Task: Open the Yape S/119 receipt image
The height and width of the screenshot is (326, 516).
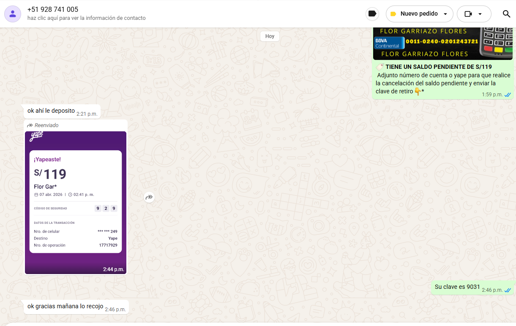Action: point(76,202)
